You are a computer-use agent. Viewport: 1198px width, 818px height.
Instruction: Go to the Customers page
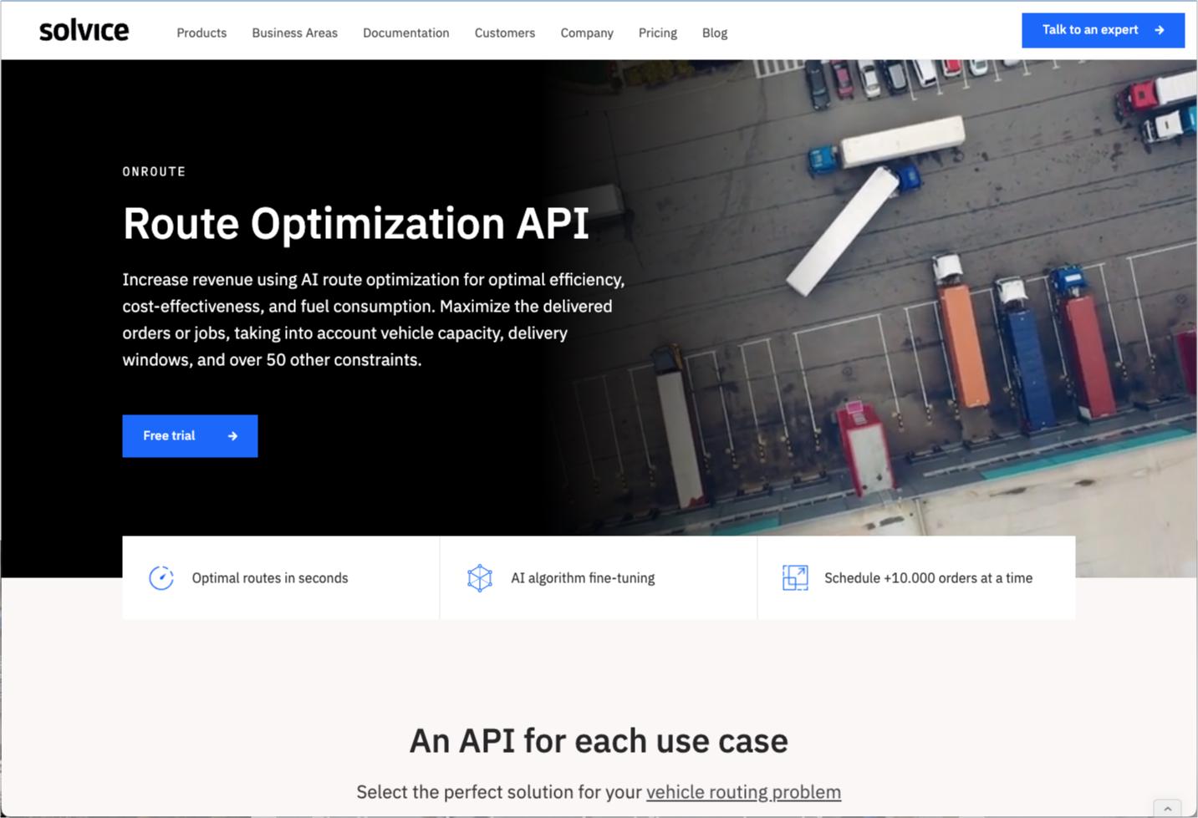coord(504,33)
